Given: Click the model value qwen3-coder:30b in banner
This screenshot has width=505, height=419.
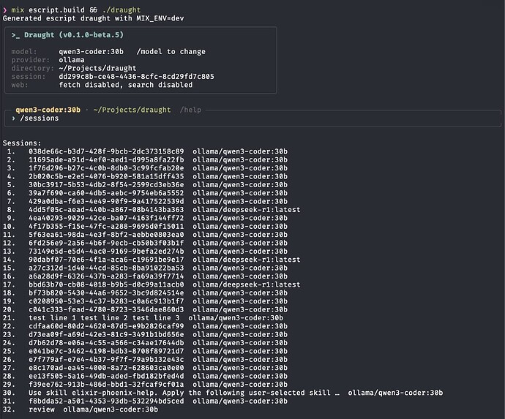Looking at the screenshot, I should 91,51.
